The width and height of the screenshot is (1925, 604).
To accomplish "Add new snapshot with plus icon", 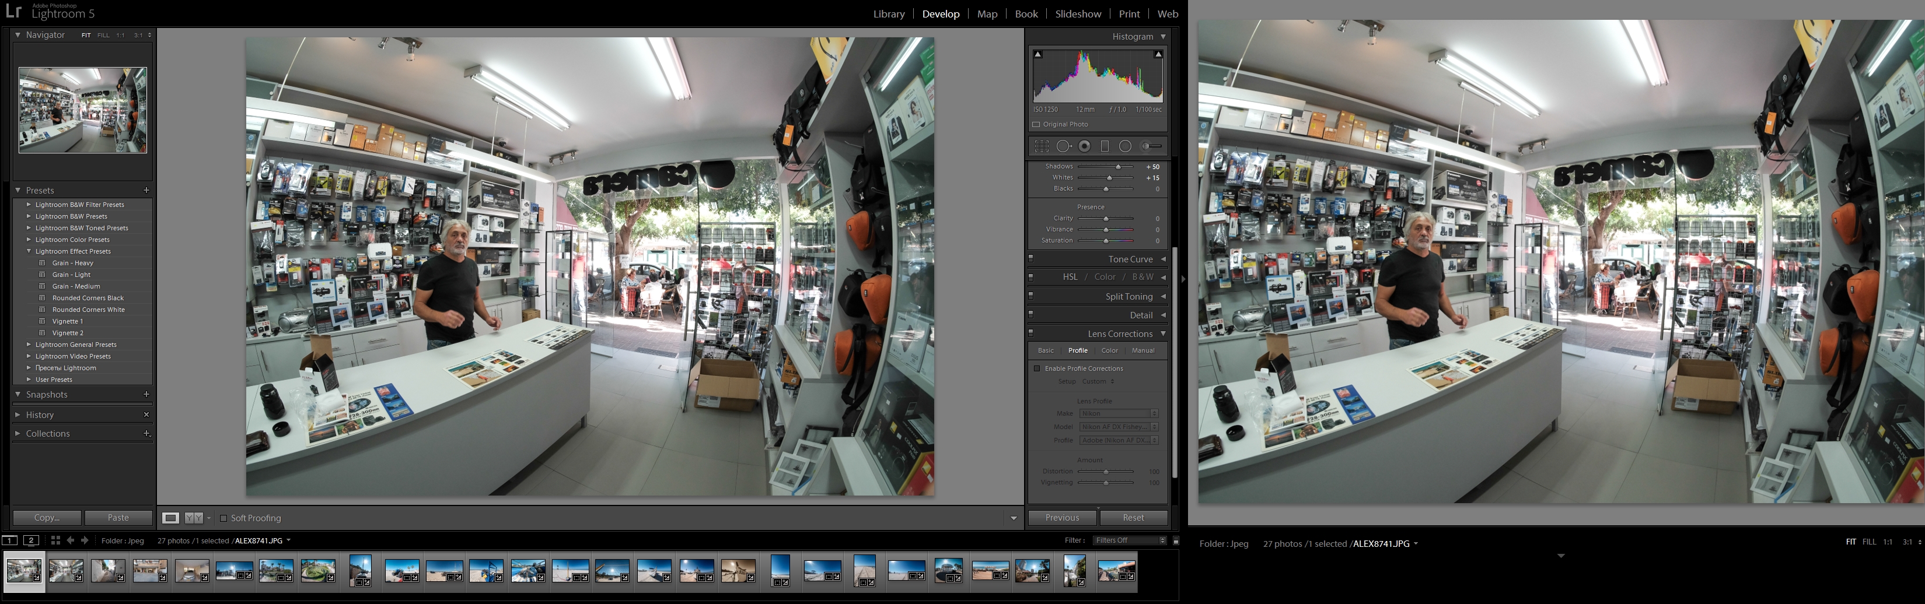I will 146,394.
